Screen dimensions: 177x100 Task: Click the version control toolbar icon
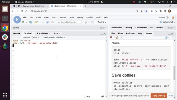(86, 22)
